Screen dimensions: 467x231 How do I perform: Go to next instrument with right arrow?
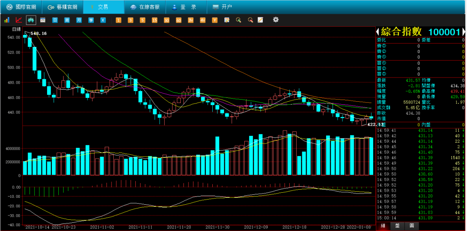463,32
